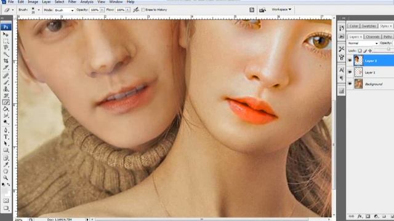This screenshot has width=394, height=221.
Task: Click the Flow 100% field
Action: click(121, 10)
